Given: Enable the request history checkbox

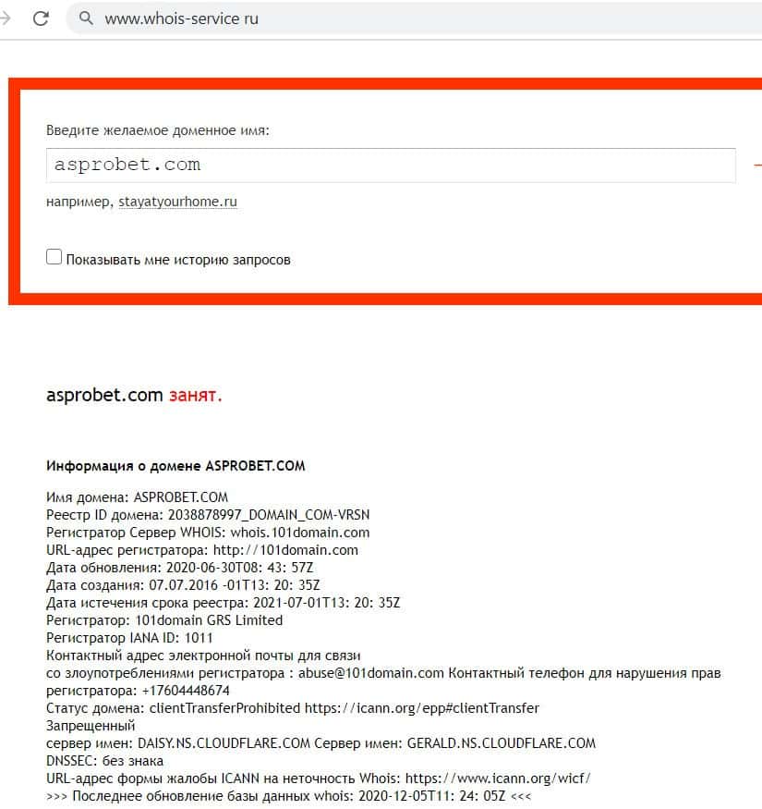Looking at the screenshot, I should 54,256.
